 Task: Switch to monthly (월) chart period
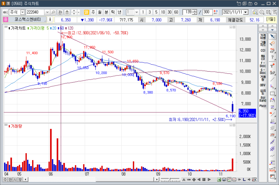pyautogui.click(x=100, y=12)
